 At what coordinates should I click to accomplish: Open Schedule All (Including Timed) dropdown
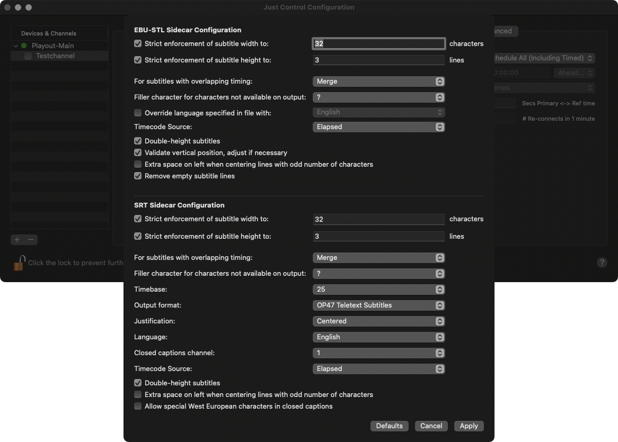(545, 58)
